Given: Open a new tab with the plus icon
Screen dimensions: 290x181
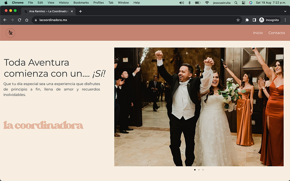Looking at the screenshot, I should pyautogui.click(x=80, y=11).
